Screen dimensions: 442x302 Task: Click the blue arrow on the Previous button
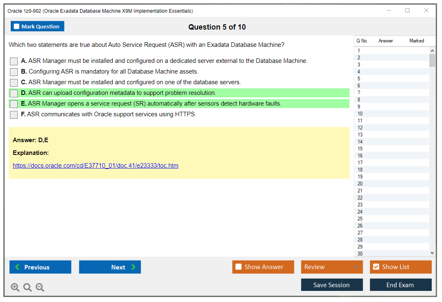[x=17, y=267]
